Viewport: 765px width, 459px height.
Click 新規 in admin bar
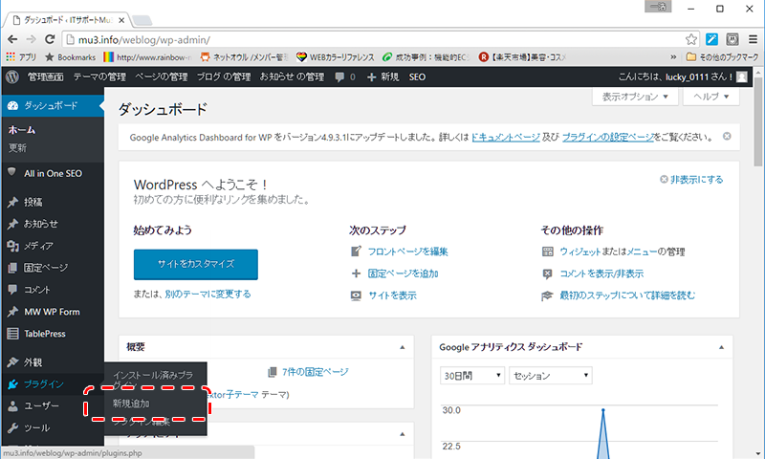click(x=383, y=77)
